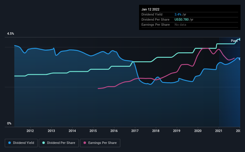Click the tooltip Earnings Per Share label
Image resolution: width=245 pixels, height=152 pixels.
(x=155, y=25)
